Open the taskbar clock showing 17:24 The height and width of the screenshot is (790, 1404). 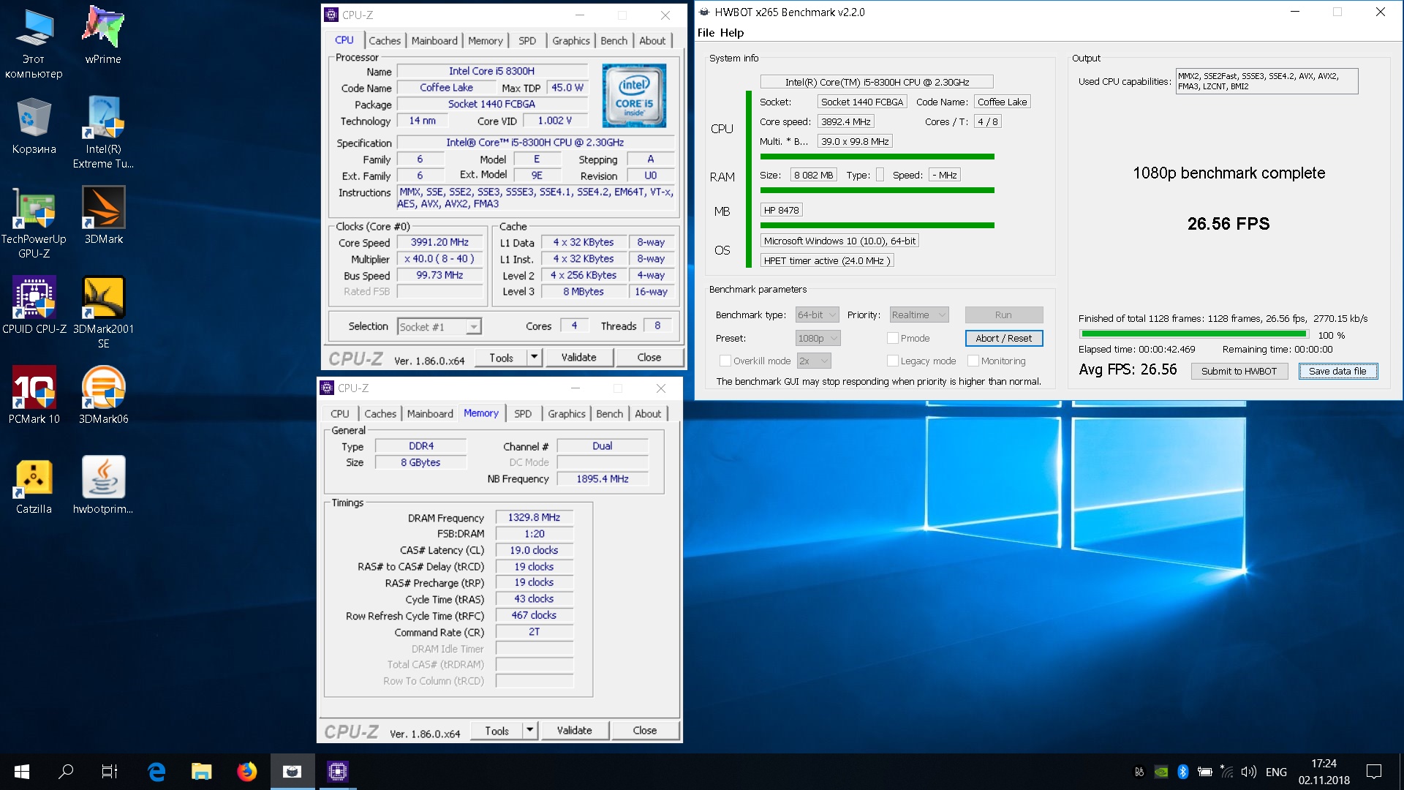click(1324, 772)
